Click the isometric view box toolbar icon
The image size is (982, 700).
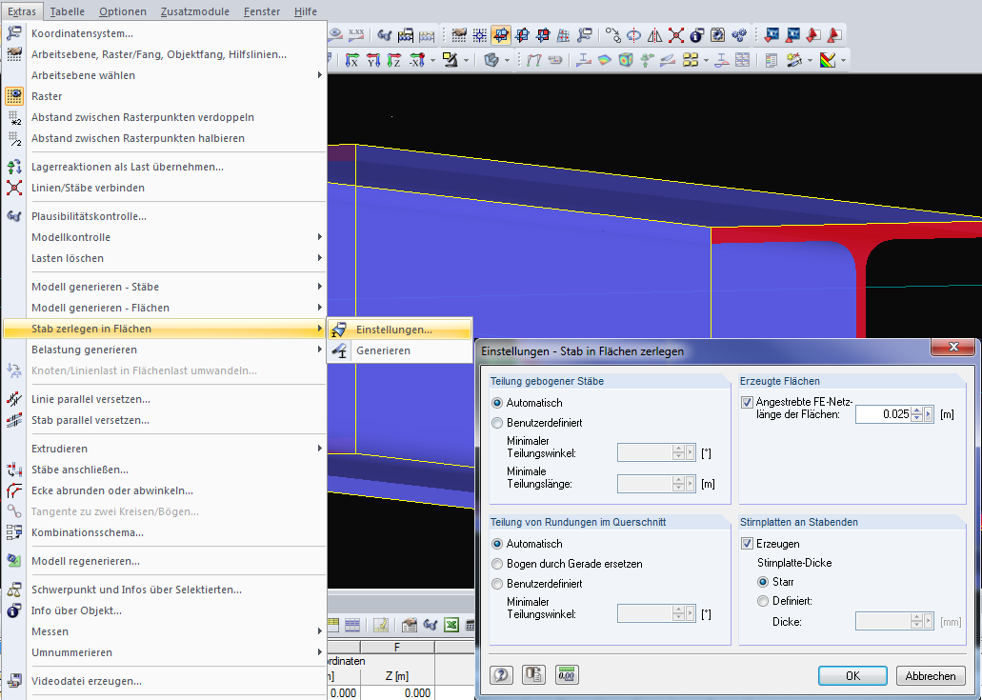click(491, 60)
